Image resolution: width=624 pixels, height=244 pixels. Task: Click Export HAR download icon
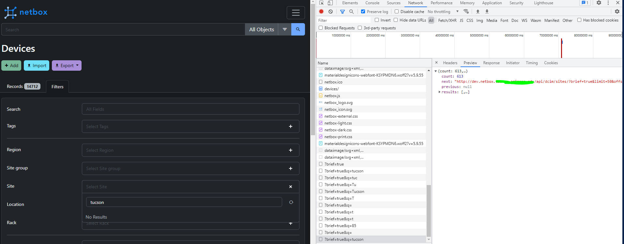coord(487,11)
